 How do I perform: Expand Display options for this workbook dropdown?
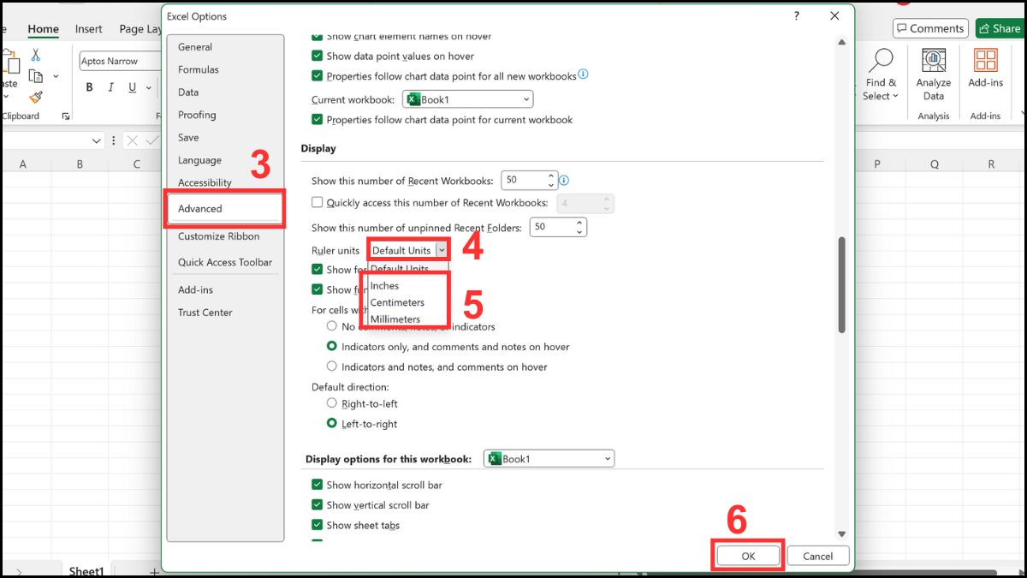(607, 458)
